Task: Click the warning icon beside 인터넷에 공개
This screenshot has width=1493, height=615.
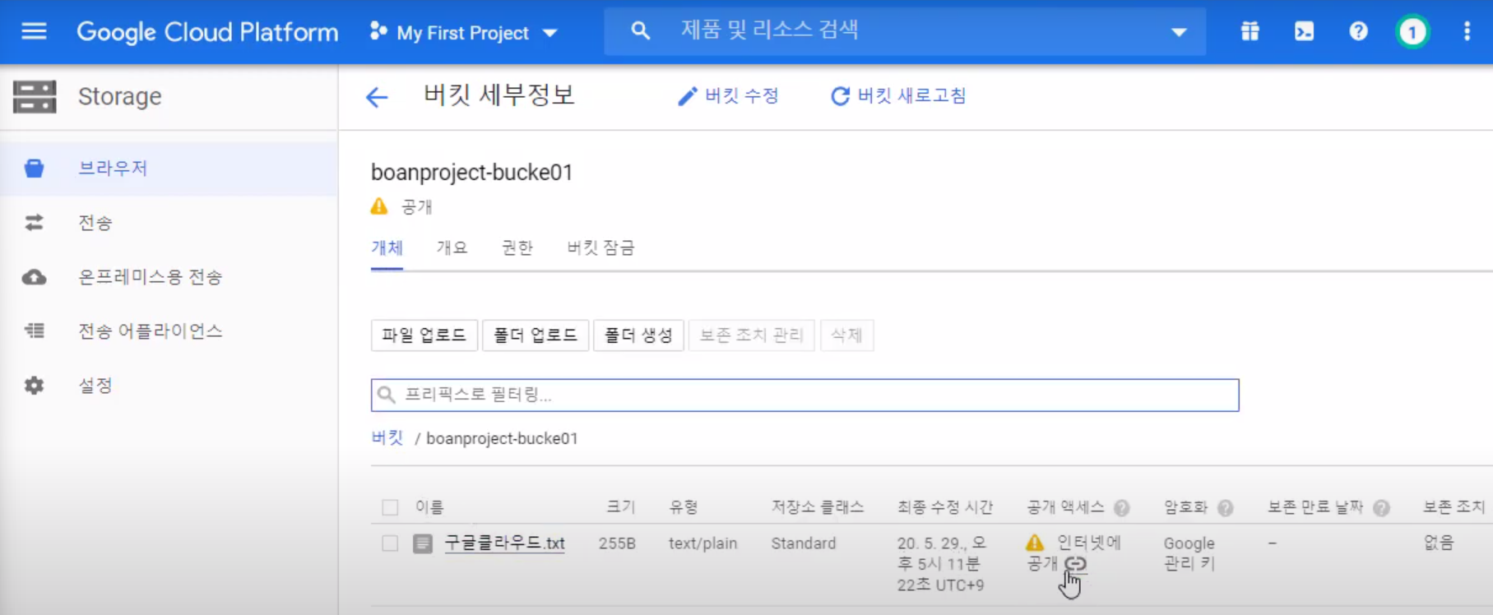Action: [1035, 543]
